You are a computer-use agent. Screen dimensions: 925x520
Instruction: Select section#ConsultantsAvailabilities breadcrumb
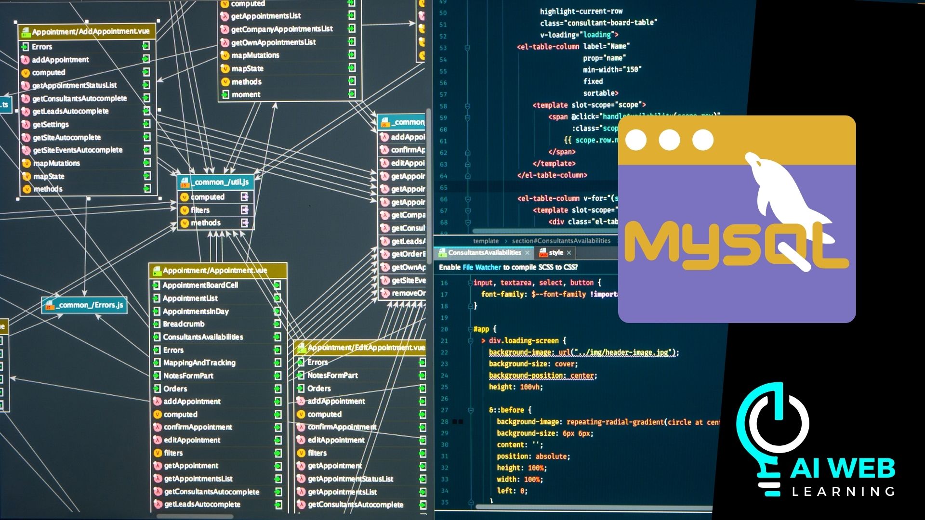click(x=561, y=241)
